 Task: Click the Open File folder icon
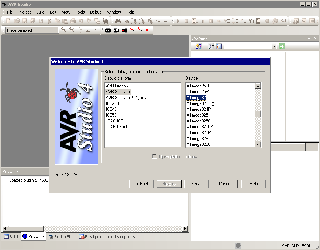17,21
